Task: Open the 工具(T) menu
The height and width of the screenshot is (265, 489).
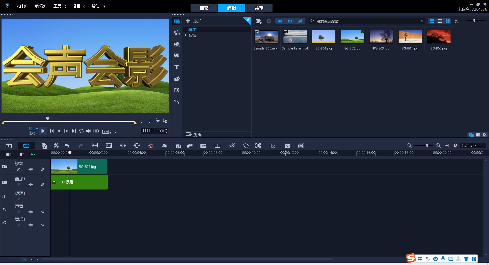Action: pos(60,6)
